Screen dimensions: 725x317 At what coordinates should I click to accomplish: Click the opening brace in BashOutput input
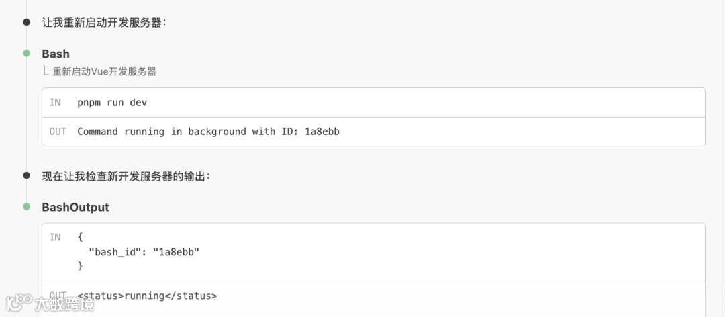(x=80, y=237)
